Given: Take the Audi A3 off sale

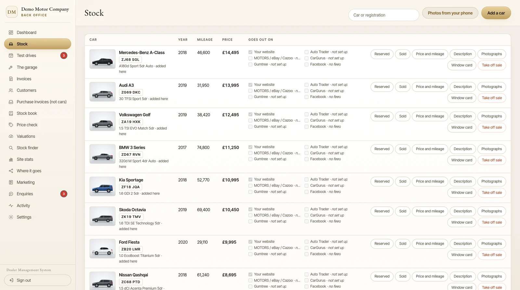Looking at the screenshot, I should tap(492, 98).
